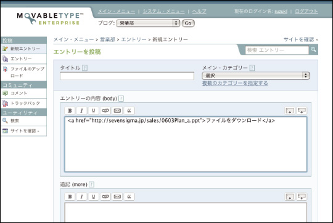This screenshot has width=333, height=223.
Task: Click the enlarge editor icon at far right of 追記 toolbar
Action: click(x=302, y=197)
